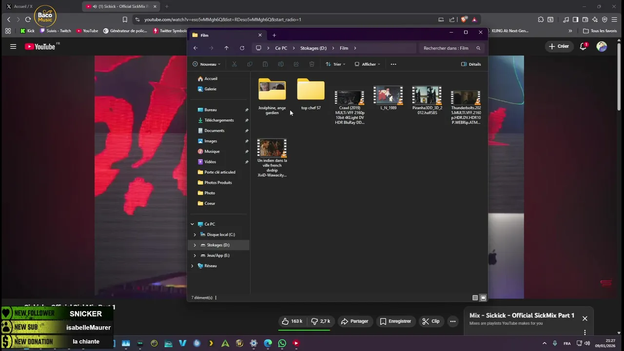624x351 pixels.
Task: Click Enregistrer button under the video
Action: [x=395, y=321]
